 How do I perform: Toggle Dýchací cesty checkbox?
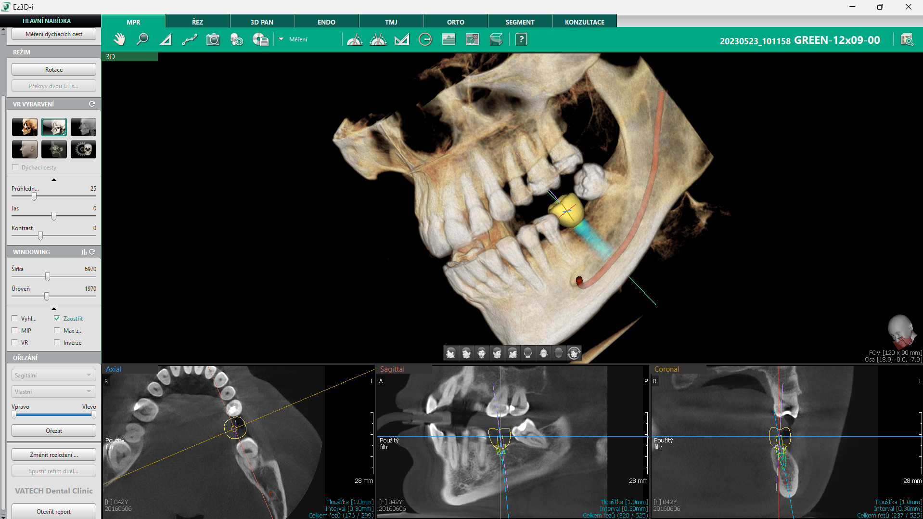tap(15, 168)
